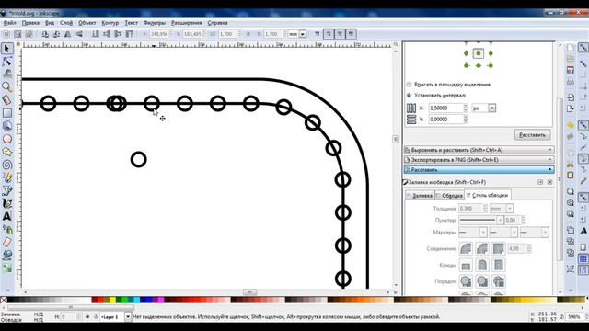Select the Node edit tool
This screenshot has width=589, height=331.
click(6, 62)
